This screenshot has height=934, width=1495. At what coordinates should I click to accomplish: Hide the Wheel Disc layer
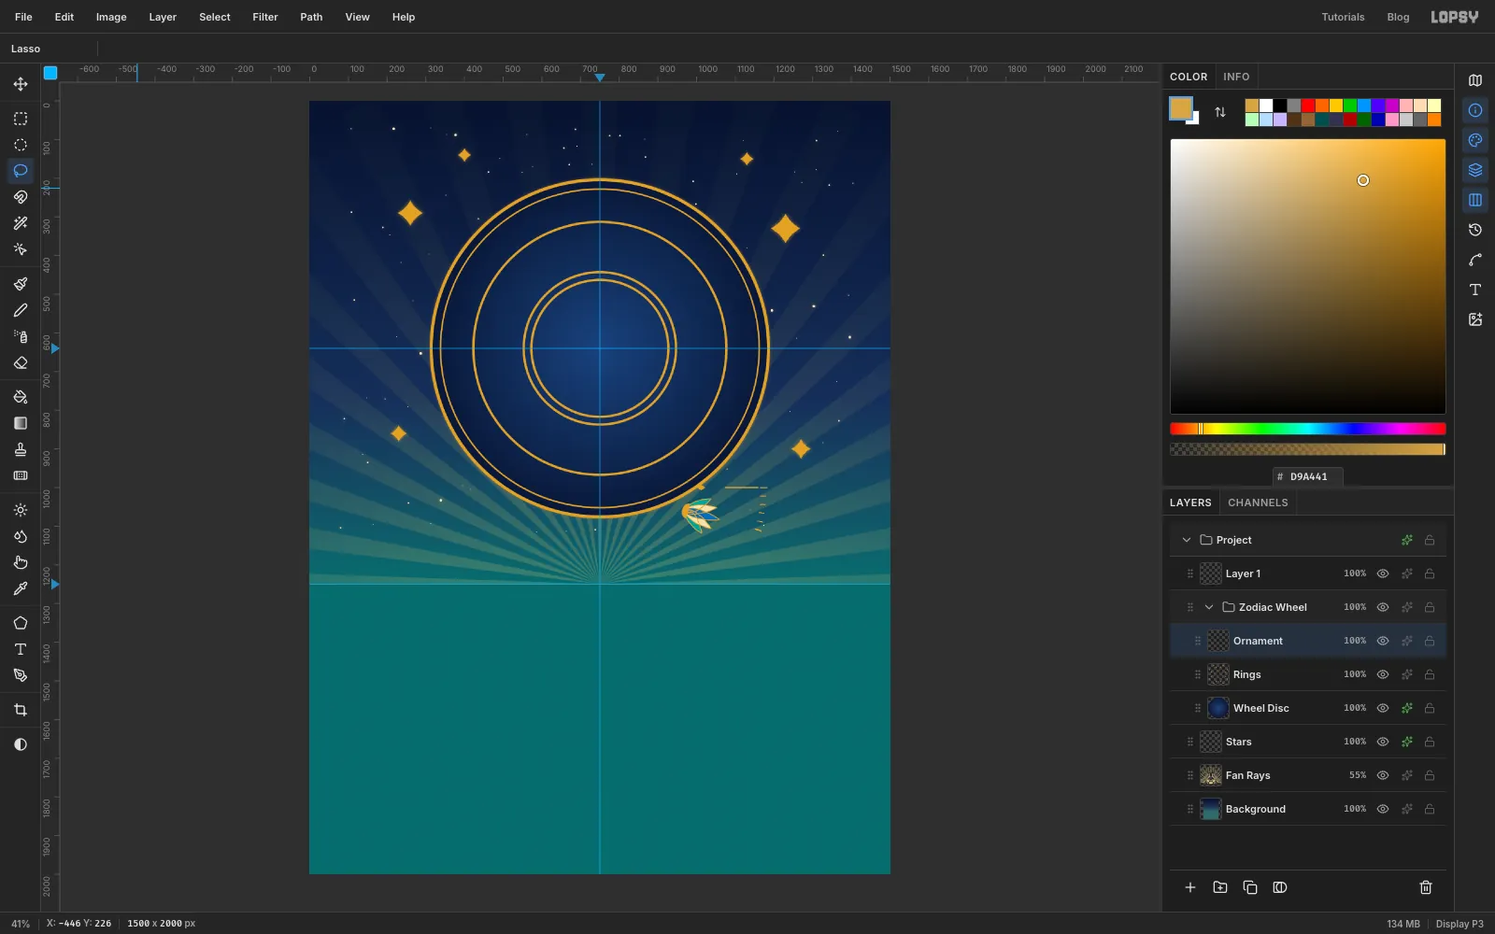tap(1383, 708)
